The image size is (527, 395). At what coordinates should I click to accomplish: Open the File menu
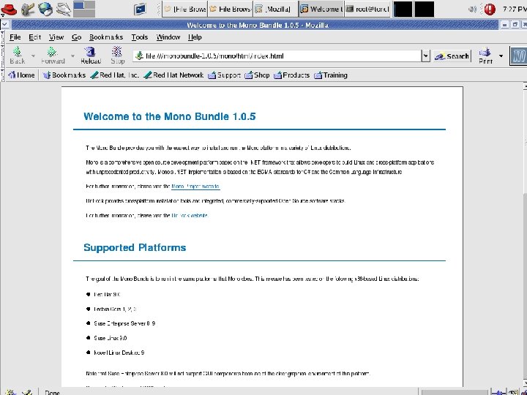tap(15, 37)
